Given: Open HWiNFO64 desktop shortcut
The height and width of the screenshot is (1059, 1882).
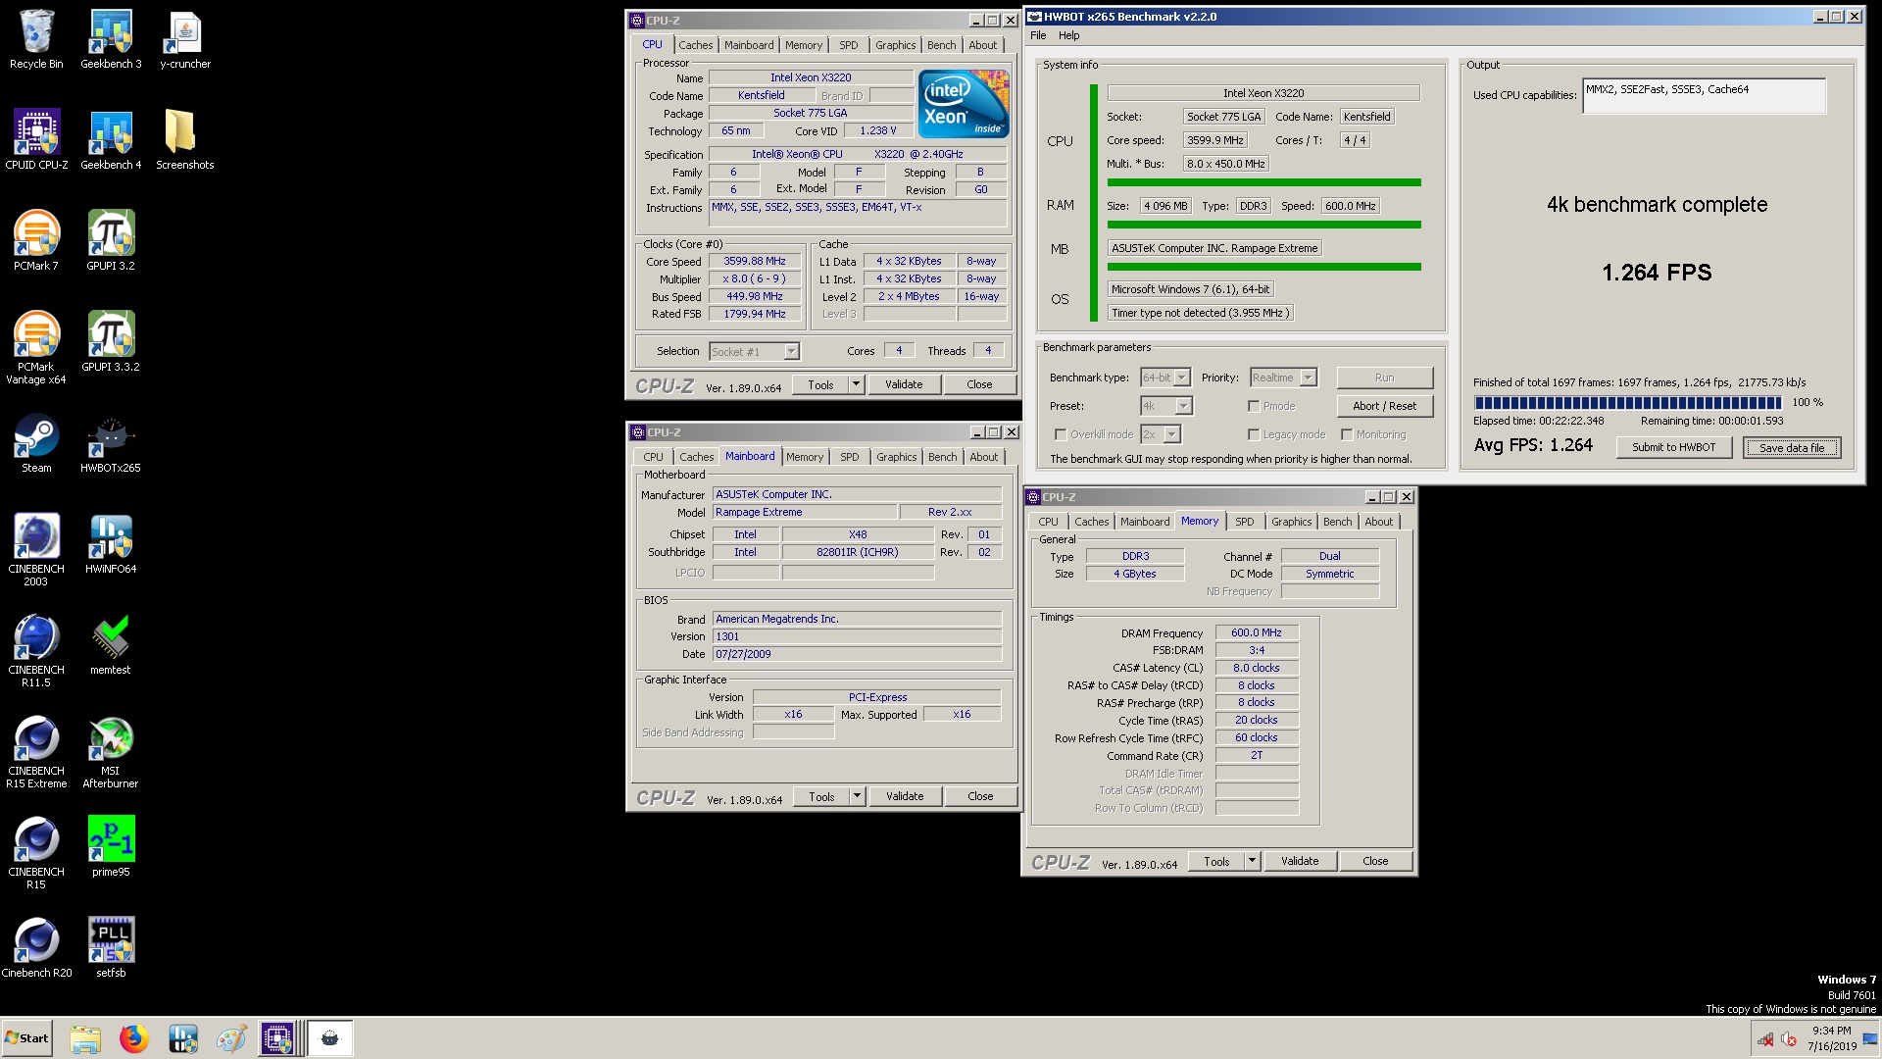Looking at the screenshot, I should 111,544.
